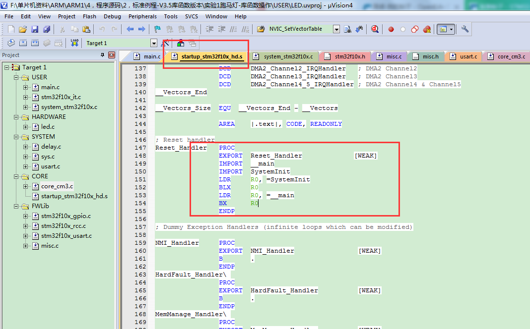Open window layout dropdown arrow
Image resolution: width=530 pixels, height=329 pixels.
[x=451, y=29]
